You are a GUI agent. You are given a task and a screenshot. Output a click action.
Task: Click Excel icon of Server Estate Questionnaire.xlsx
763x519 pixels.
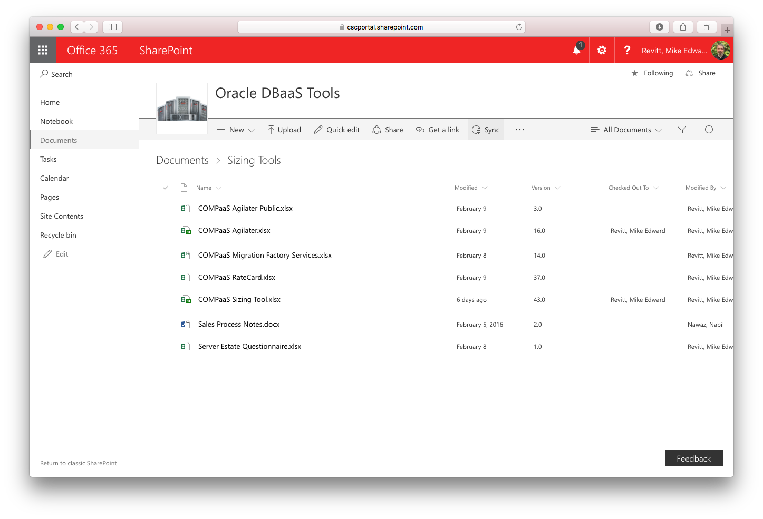click(x=186, y=347)
